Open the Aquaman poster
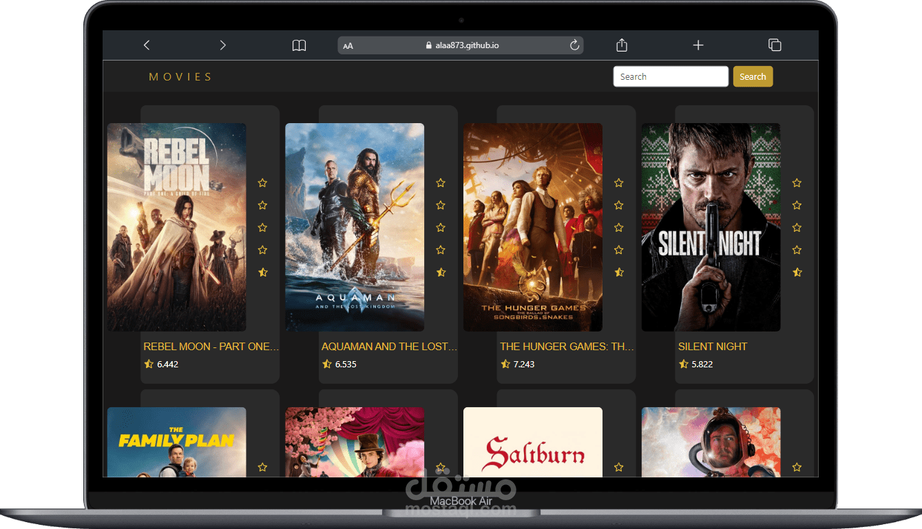The width and height of the screenshot is (922, 529). point(355,227)
